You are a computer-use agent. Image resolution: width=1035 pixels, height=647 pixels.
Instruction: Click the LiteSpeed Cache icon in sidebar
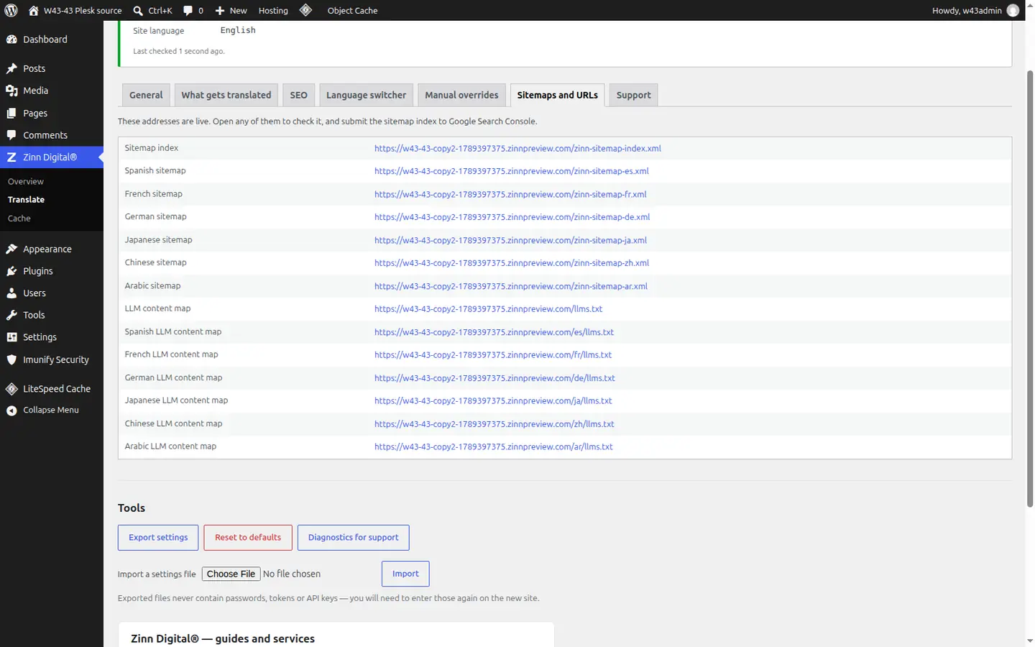(x=11, y=389)
